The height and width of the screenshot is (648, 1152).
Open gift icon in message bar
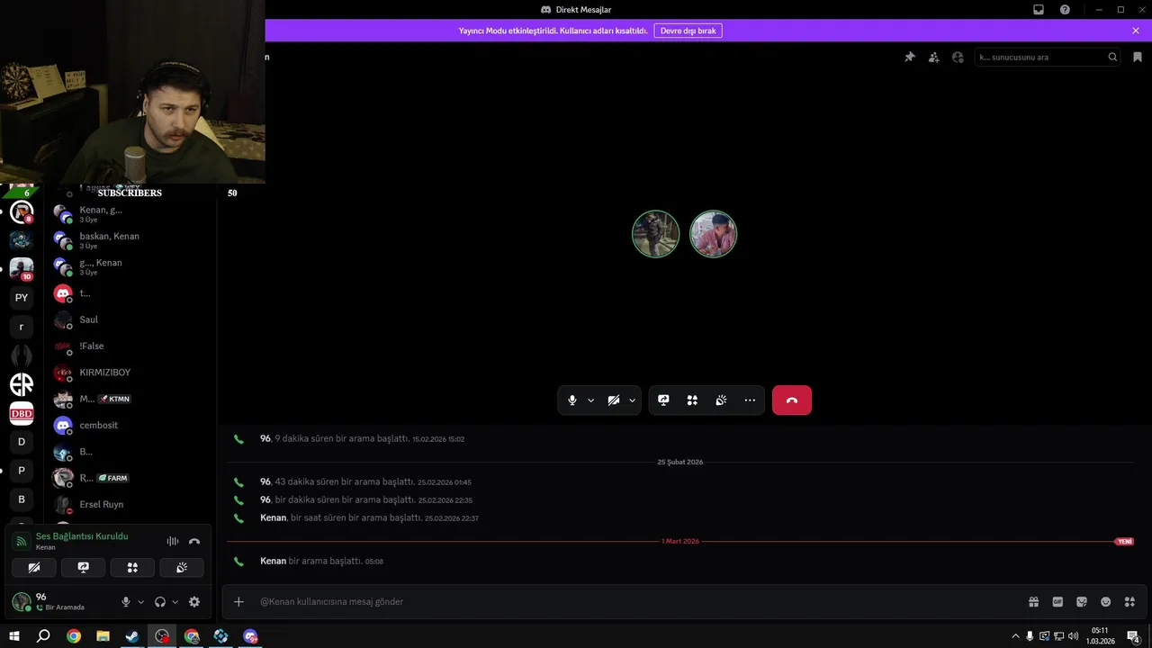tap(1034, 602)
